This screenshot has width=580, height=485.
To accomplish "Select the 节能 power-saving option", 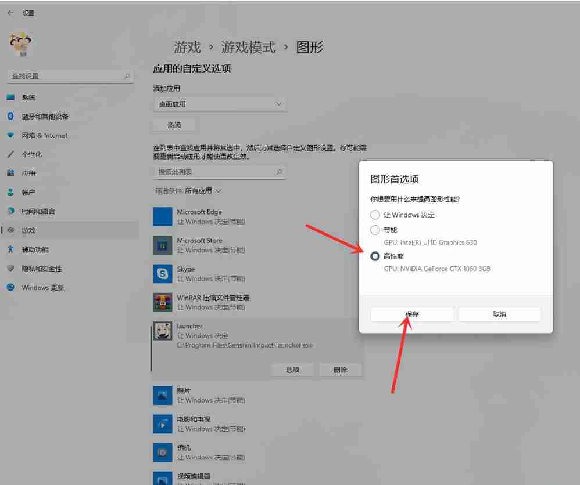I will [375, 230].
